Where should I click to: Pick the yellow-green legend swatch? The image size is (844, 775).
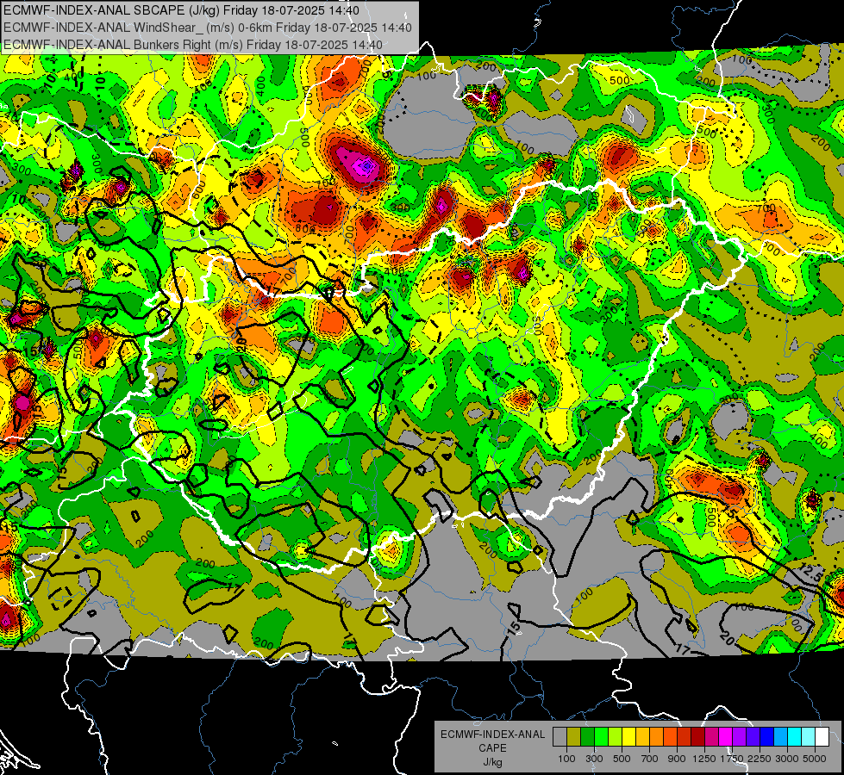point(615,737)
